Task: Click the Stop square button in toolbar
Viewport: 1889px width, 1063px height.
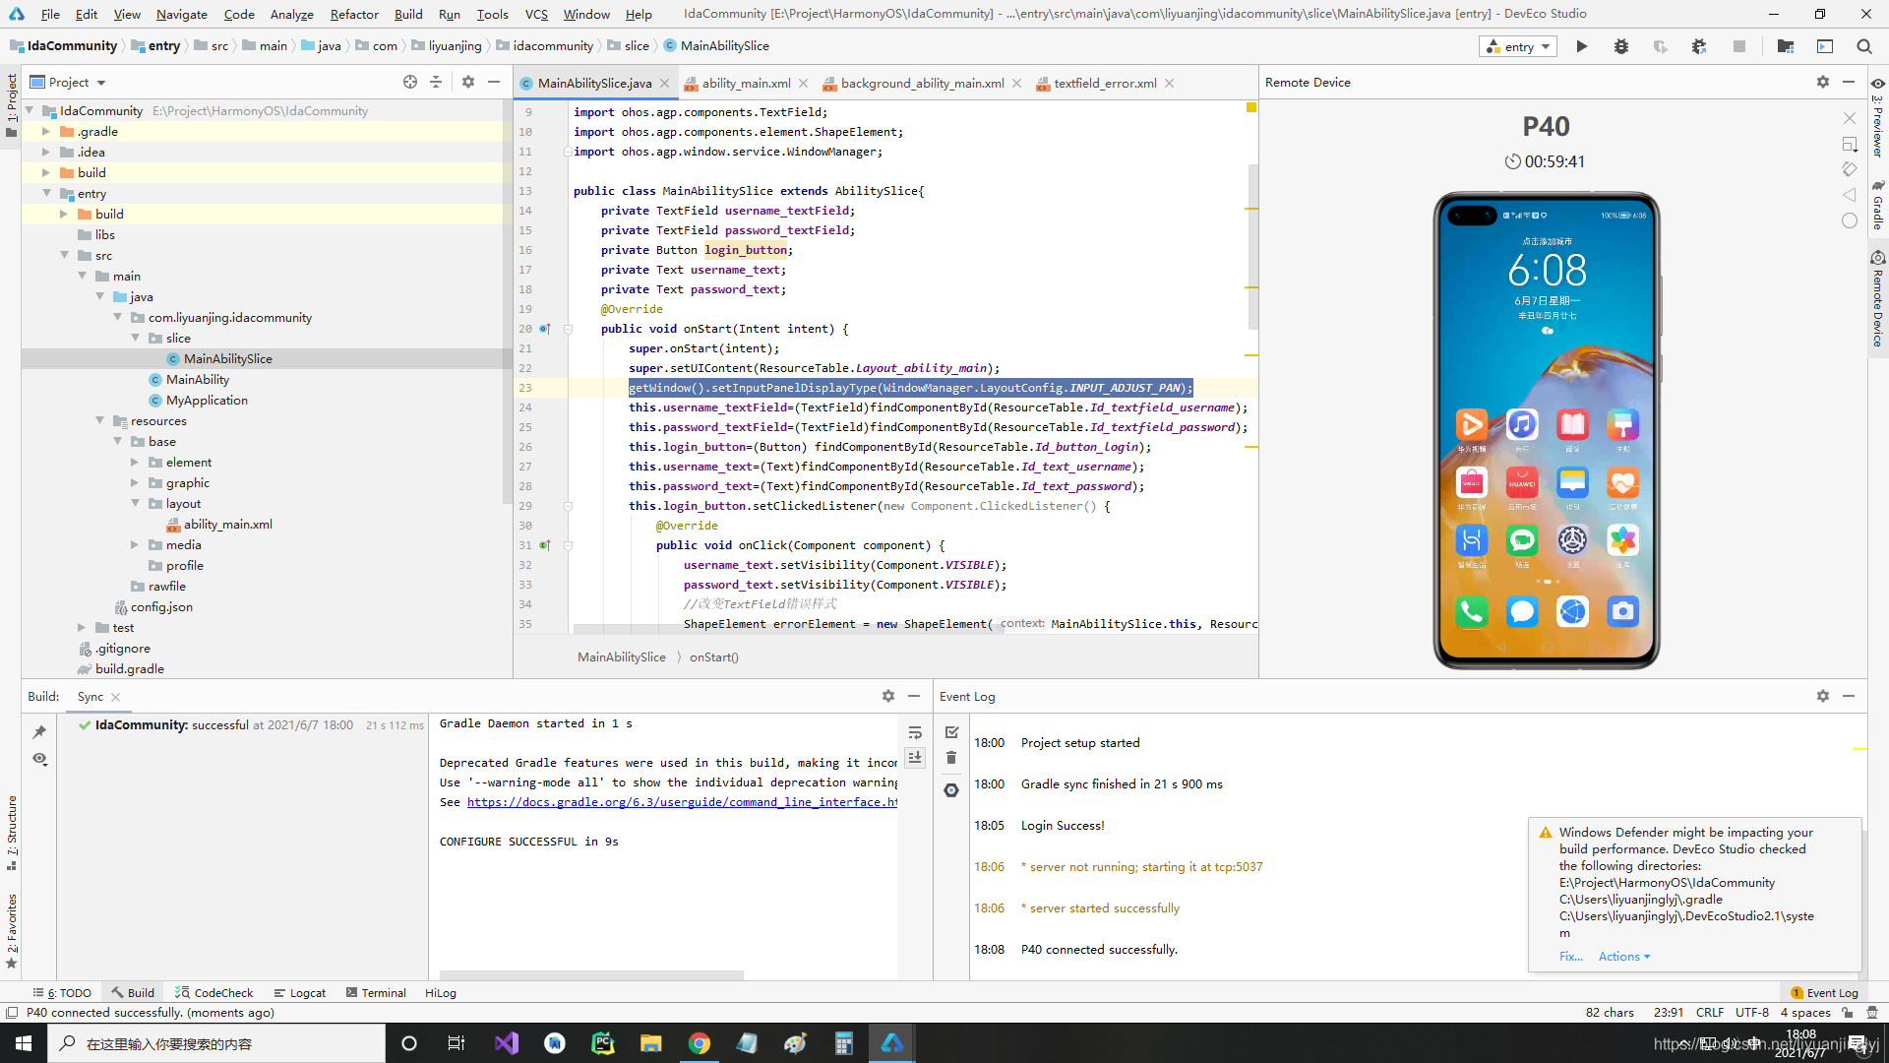Action: click(1739, 46)
